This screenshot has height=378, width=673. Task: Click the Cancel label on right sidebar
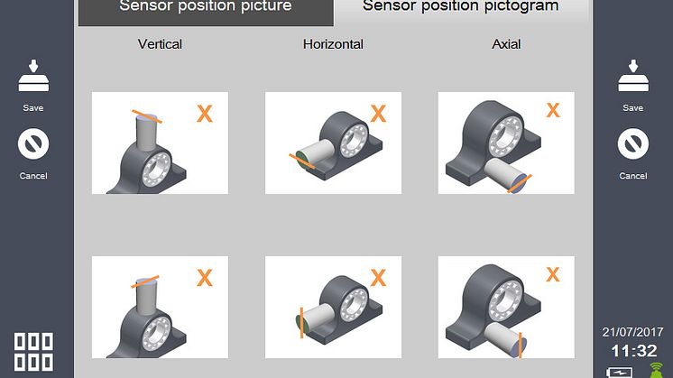tap(632, 176)
